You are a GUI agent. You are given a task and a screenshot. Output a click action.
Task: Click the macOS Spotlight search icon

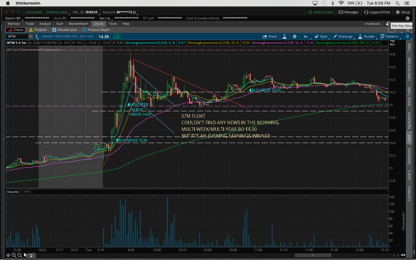click(x=398, y=3)
